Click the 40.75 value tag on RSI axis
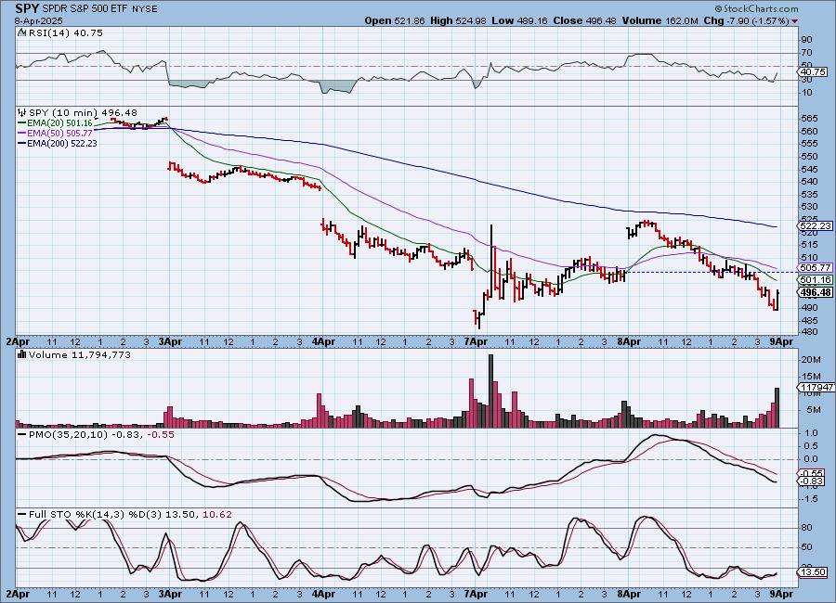Screen dimensions: 836x603 point(813,71)
